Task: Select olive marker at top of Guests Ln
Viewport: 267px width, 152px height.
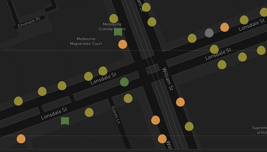Action: pyautogui.click(x=128, y=98)
